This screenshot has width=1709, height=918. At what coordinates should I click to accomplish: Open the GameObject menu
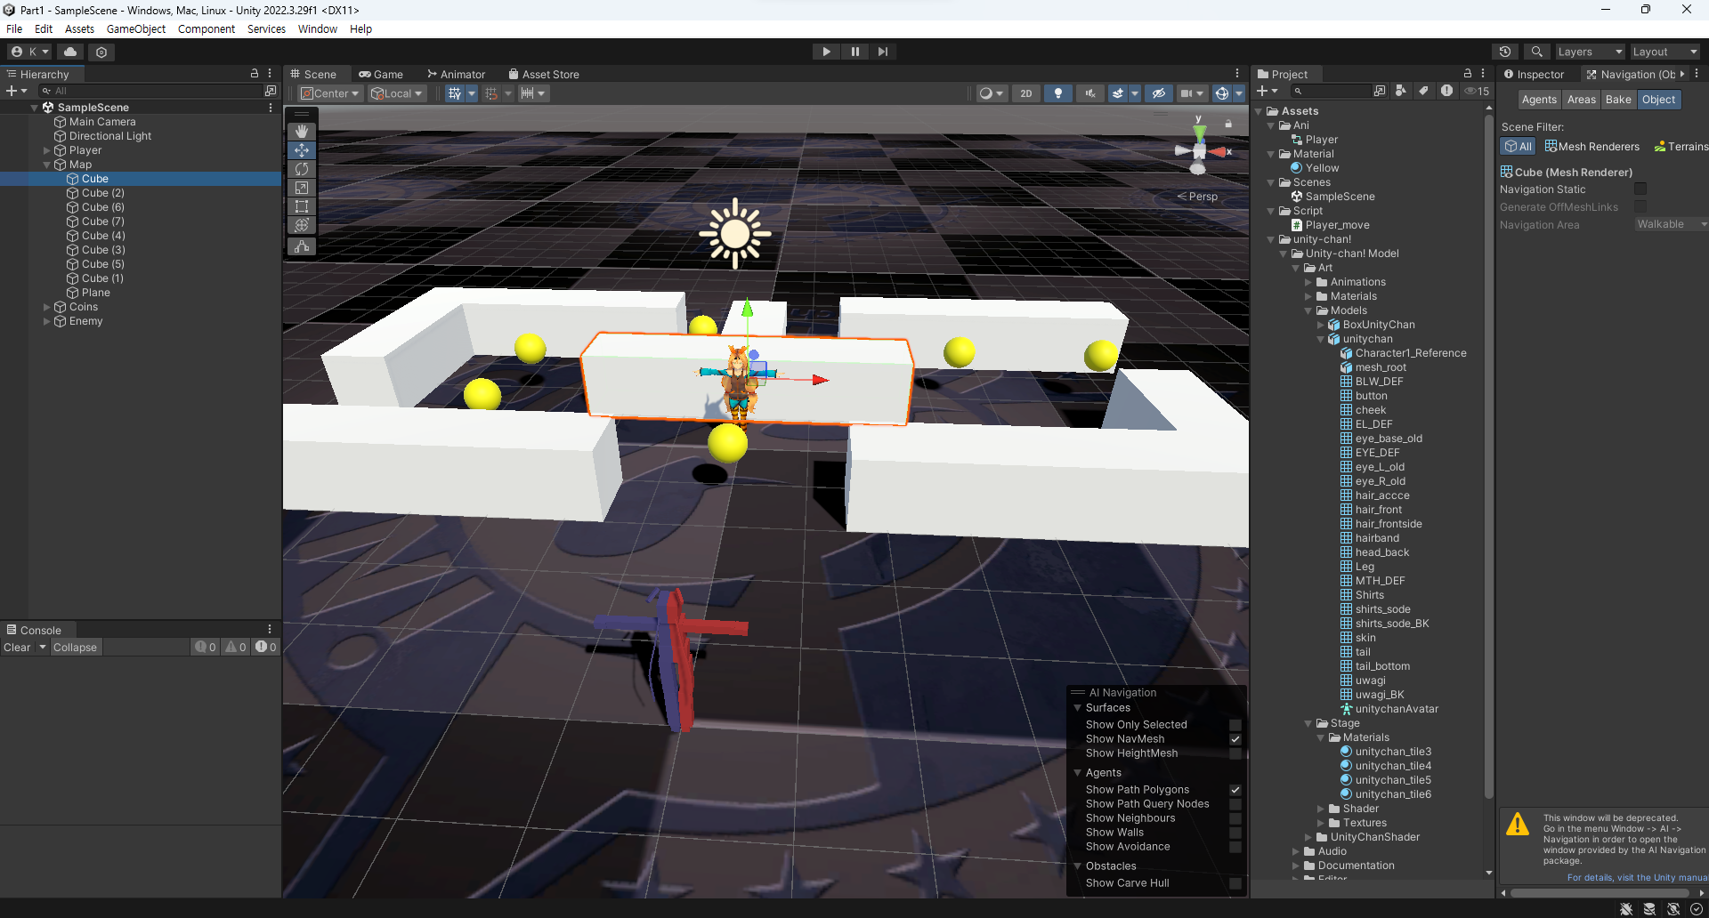coord(136,28)
